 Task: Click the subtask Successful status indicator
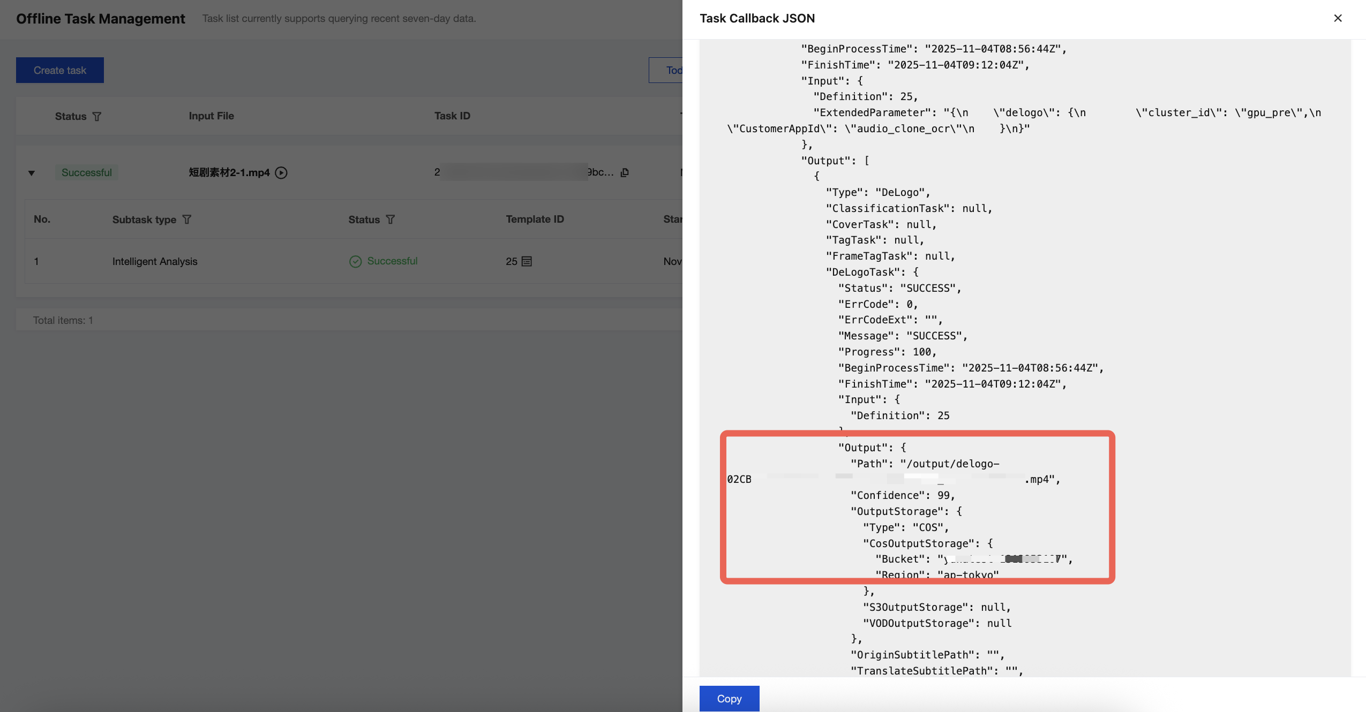pos(384,261)
